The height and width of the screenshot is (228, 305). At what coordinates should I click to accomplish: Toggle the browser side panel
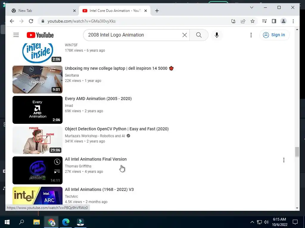click(x=274, y=21)
